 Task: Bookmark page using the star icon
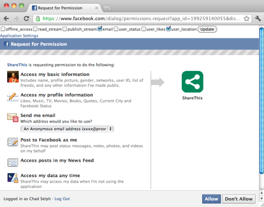[x=247, y=19]
